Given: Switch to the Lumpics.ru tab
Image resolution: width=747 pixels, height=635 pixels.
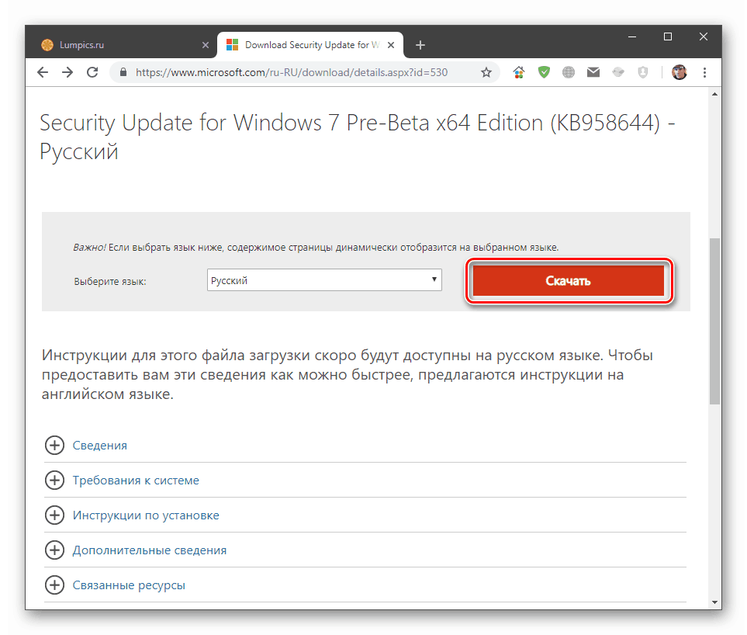Looking at the screenshot, I should click(x=116, y=45).
